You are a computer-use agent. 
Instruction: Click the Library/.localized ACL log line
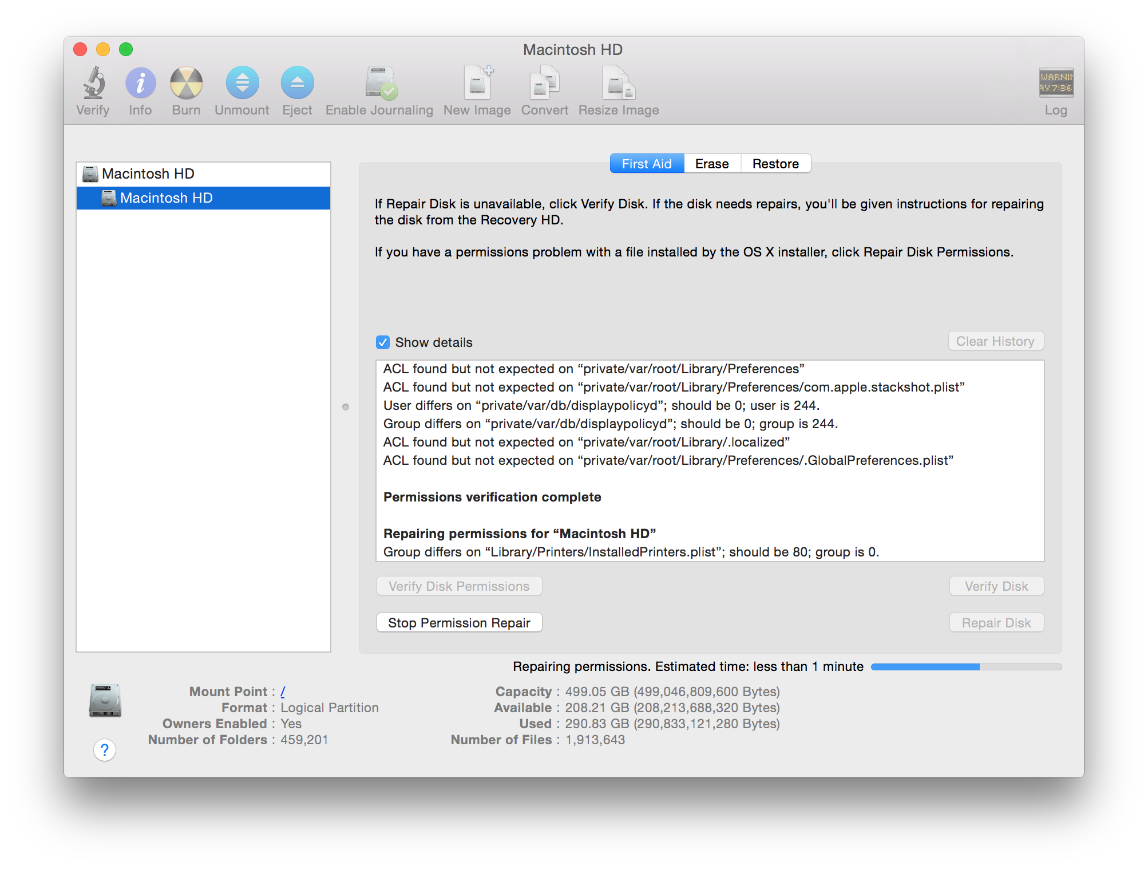point(587,442)
